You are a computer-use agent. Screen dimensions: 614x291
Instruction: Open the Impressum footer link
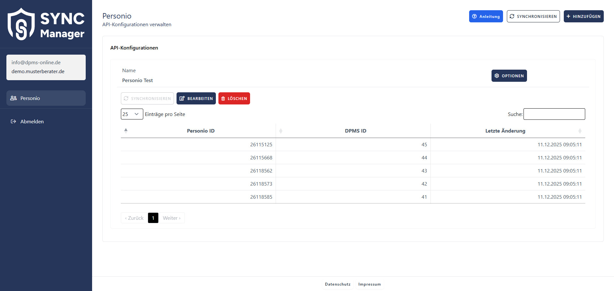[369, 284]
